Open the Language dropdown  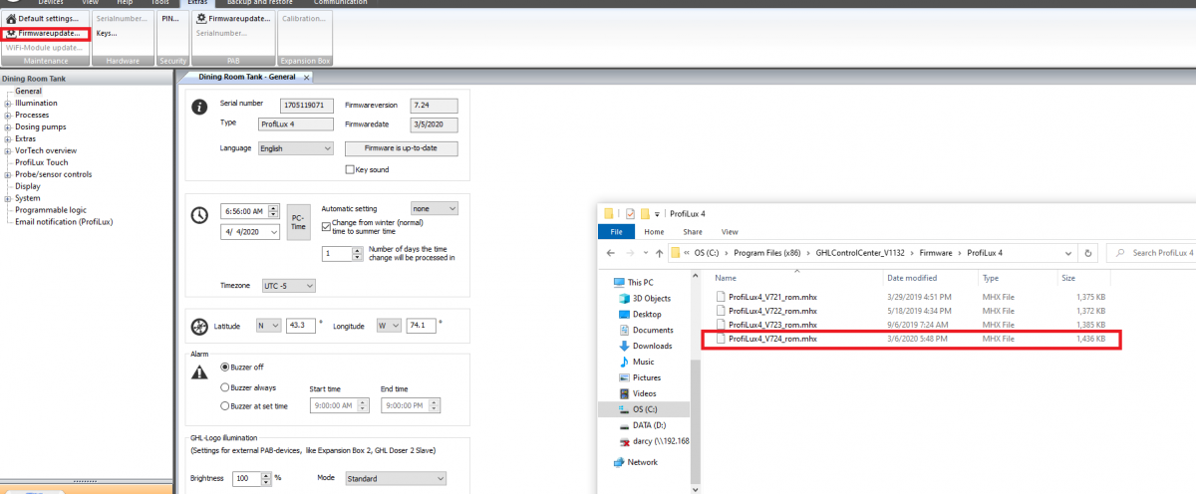pyautogui.click(x=295, y=148)
